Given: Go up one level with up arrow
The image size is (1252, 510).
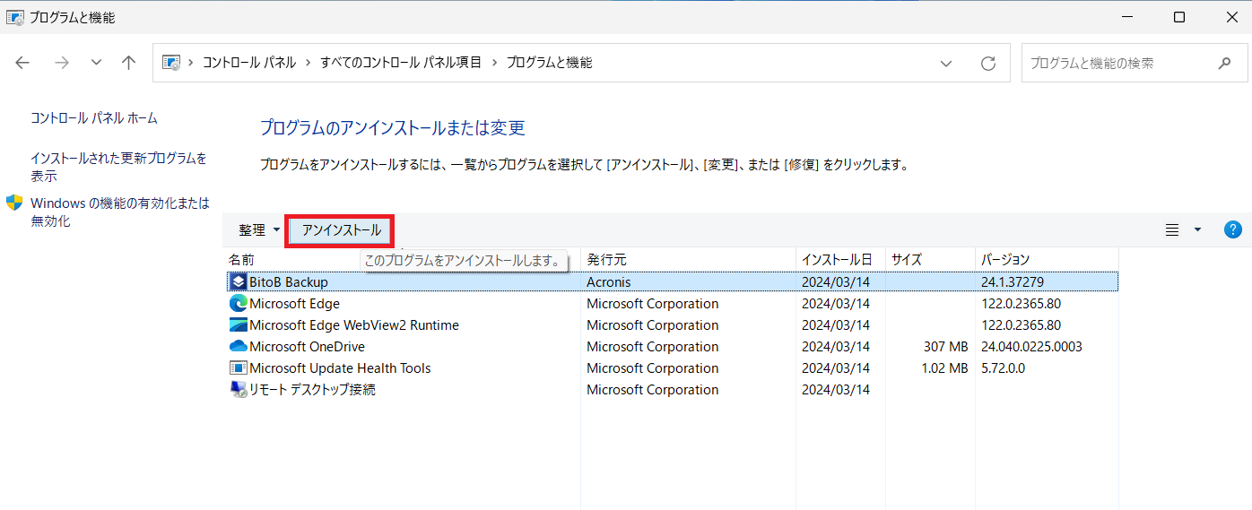Looking at the screenshot, I should 129,63.
